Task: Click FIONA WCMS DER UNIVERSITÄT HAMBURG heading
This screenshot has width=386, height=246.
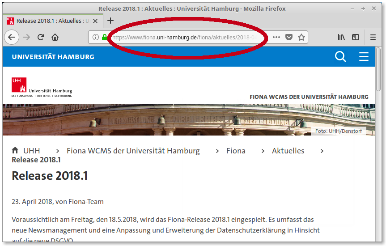Action: (x=309, y=97)
